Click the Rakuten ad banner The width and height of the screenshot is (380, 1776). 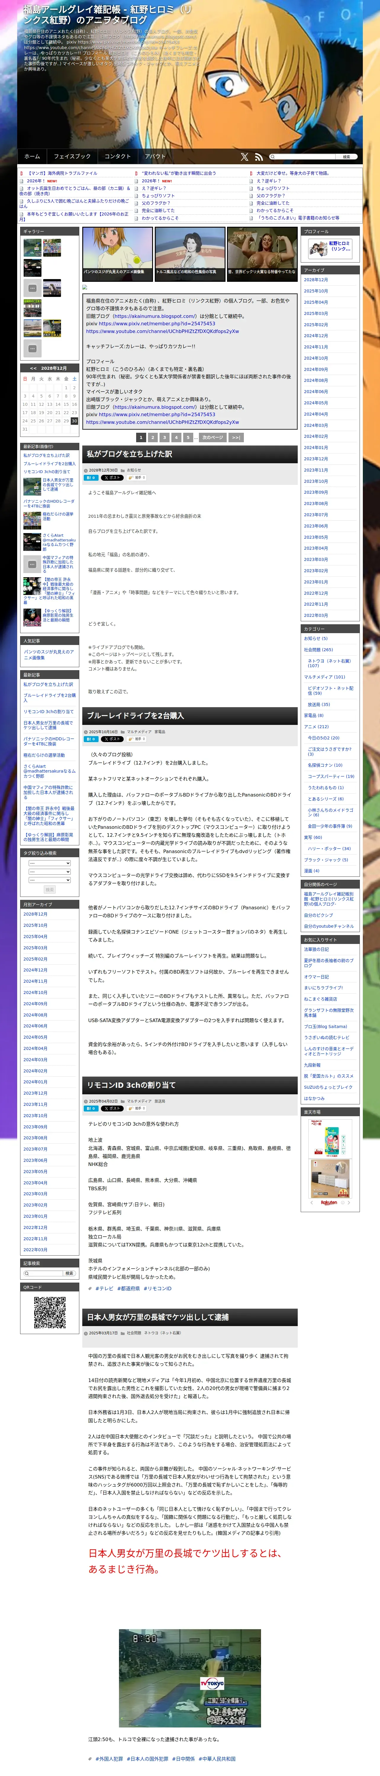(x=330, y=1162)
